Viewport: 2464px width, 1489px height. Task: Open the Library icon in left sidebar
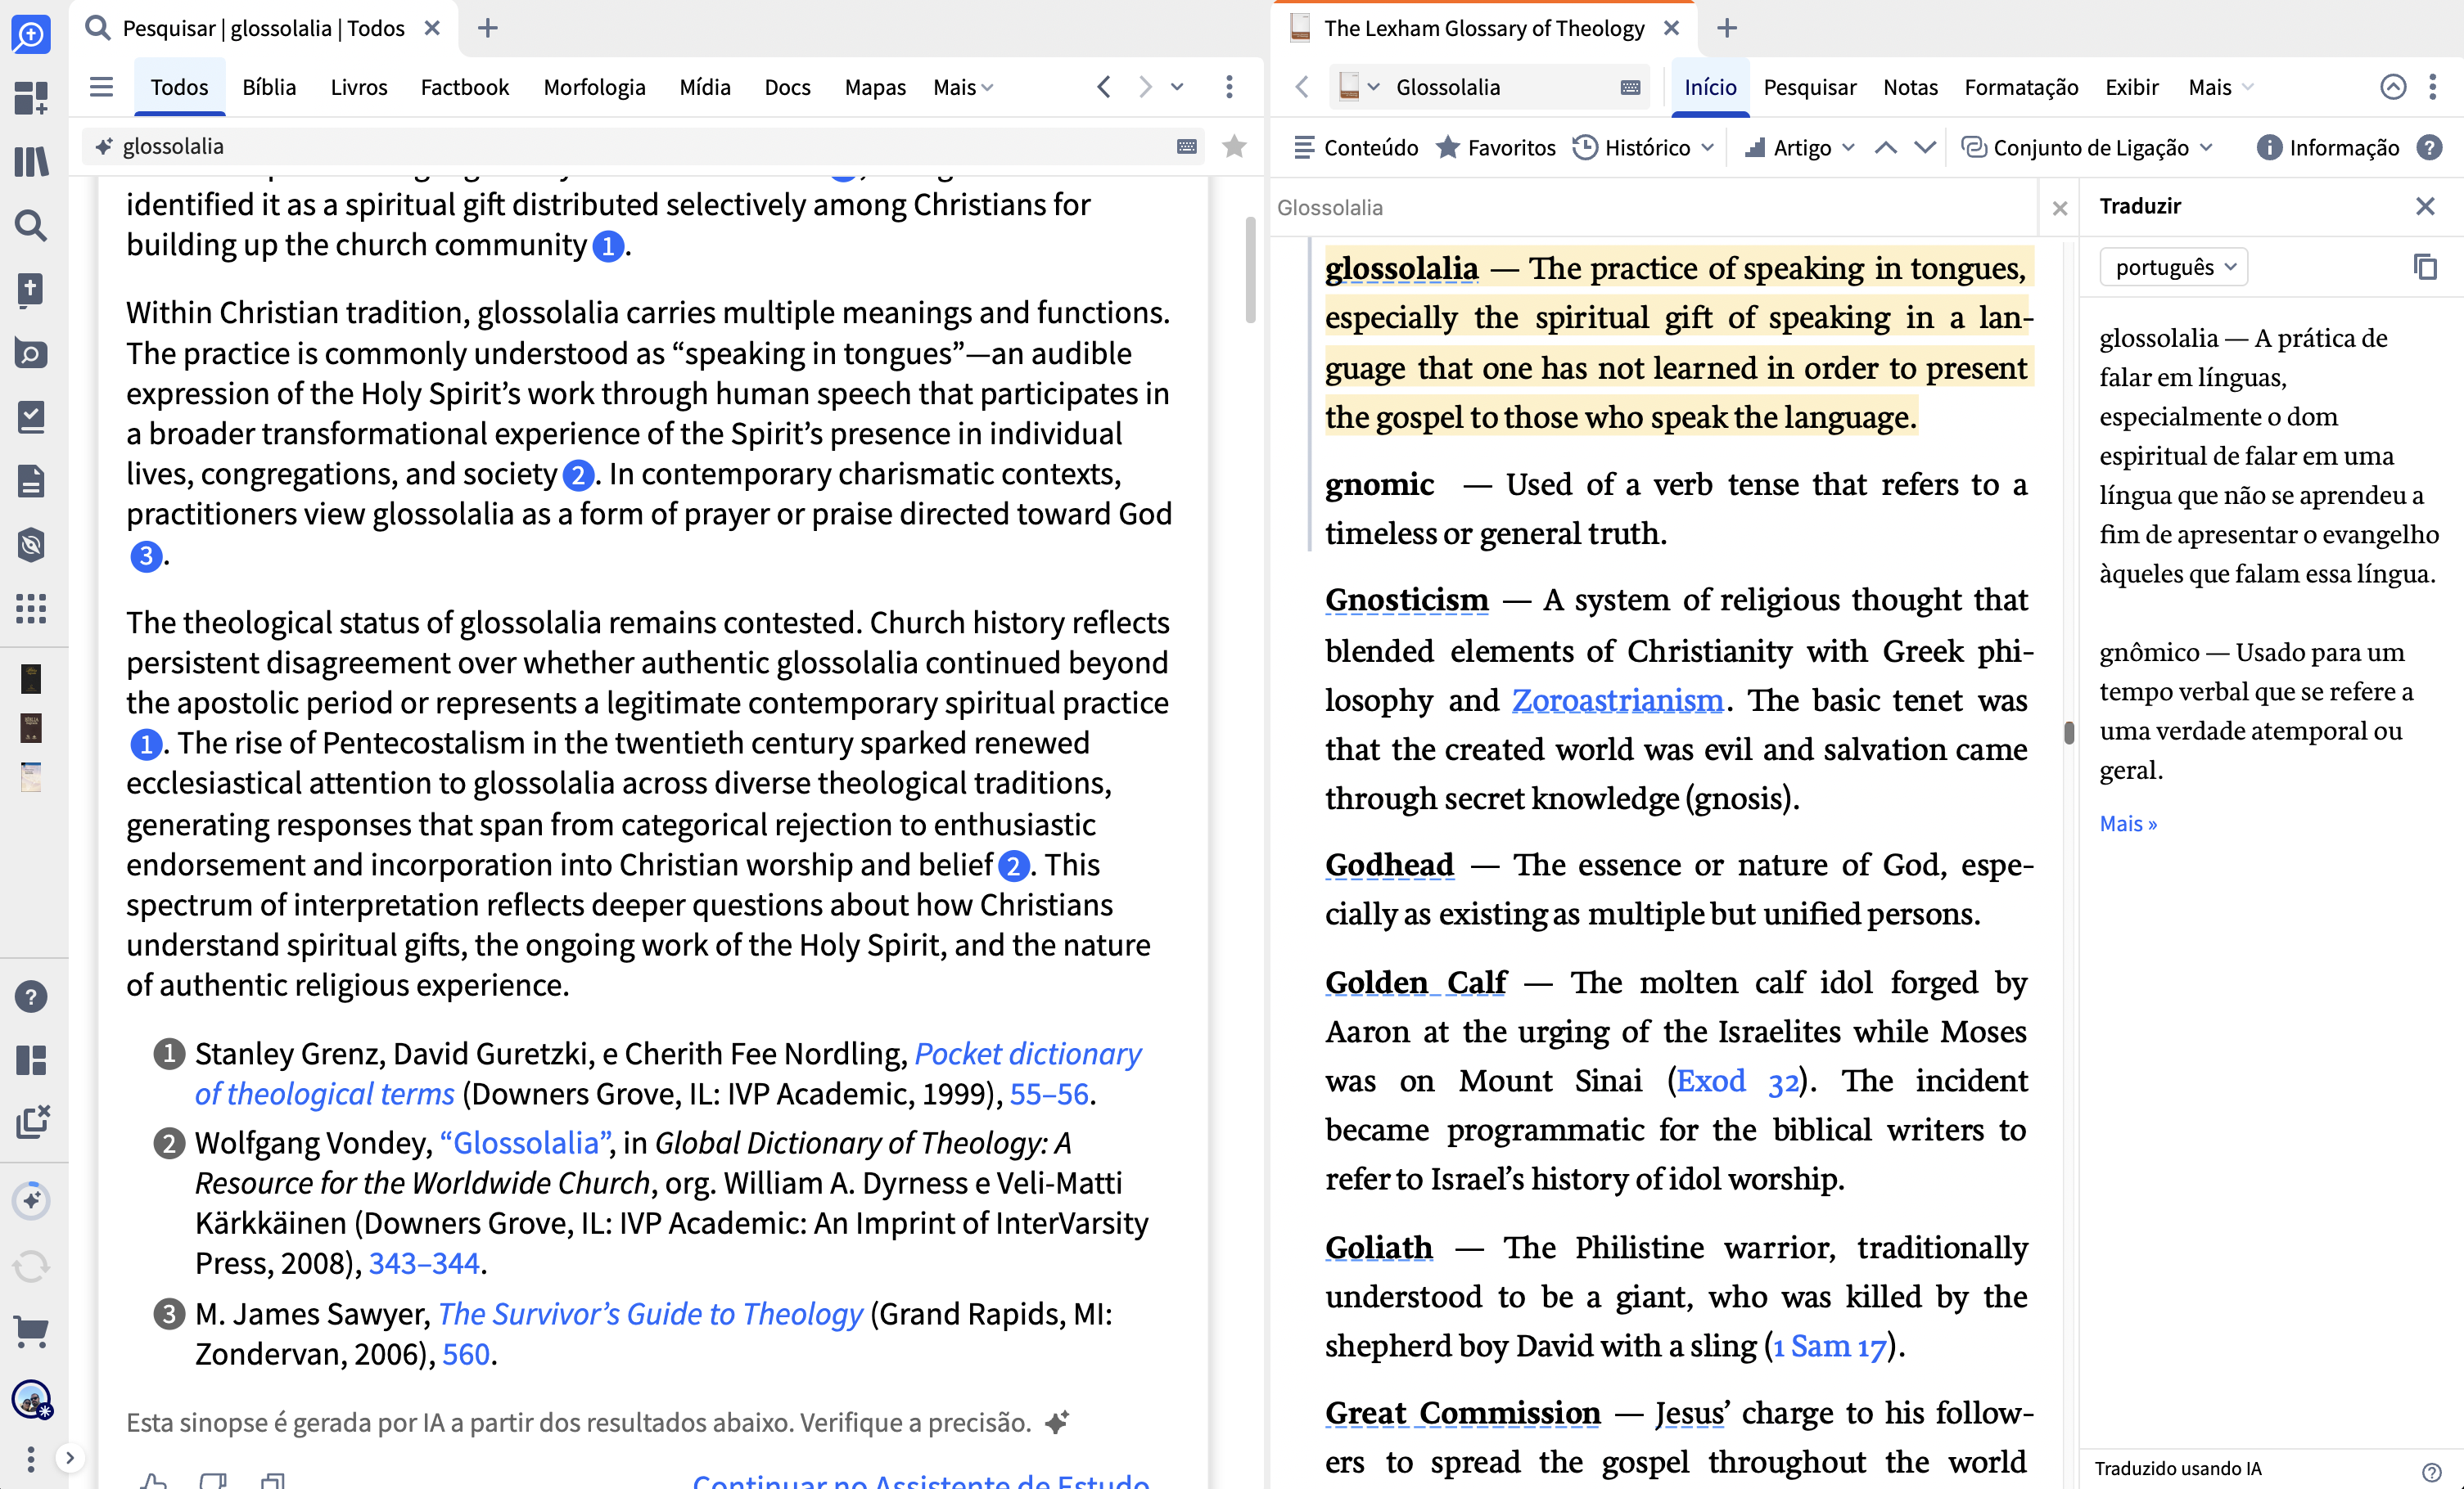(x=31, y=161)
